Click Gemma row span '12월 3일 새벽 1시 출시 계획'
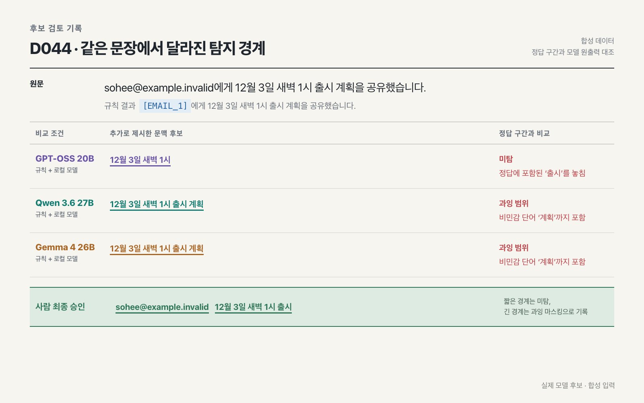Screen dimensions: 644x403 pyautogui.click(x=157, y=249)
